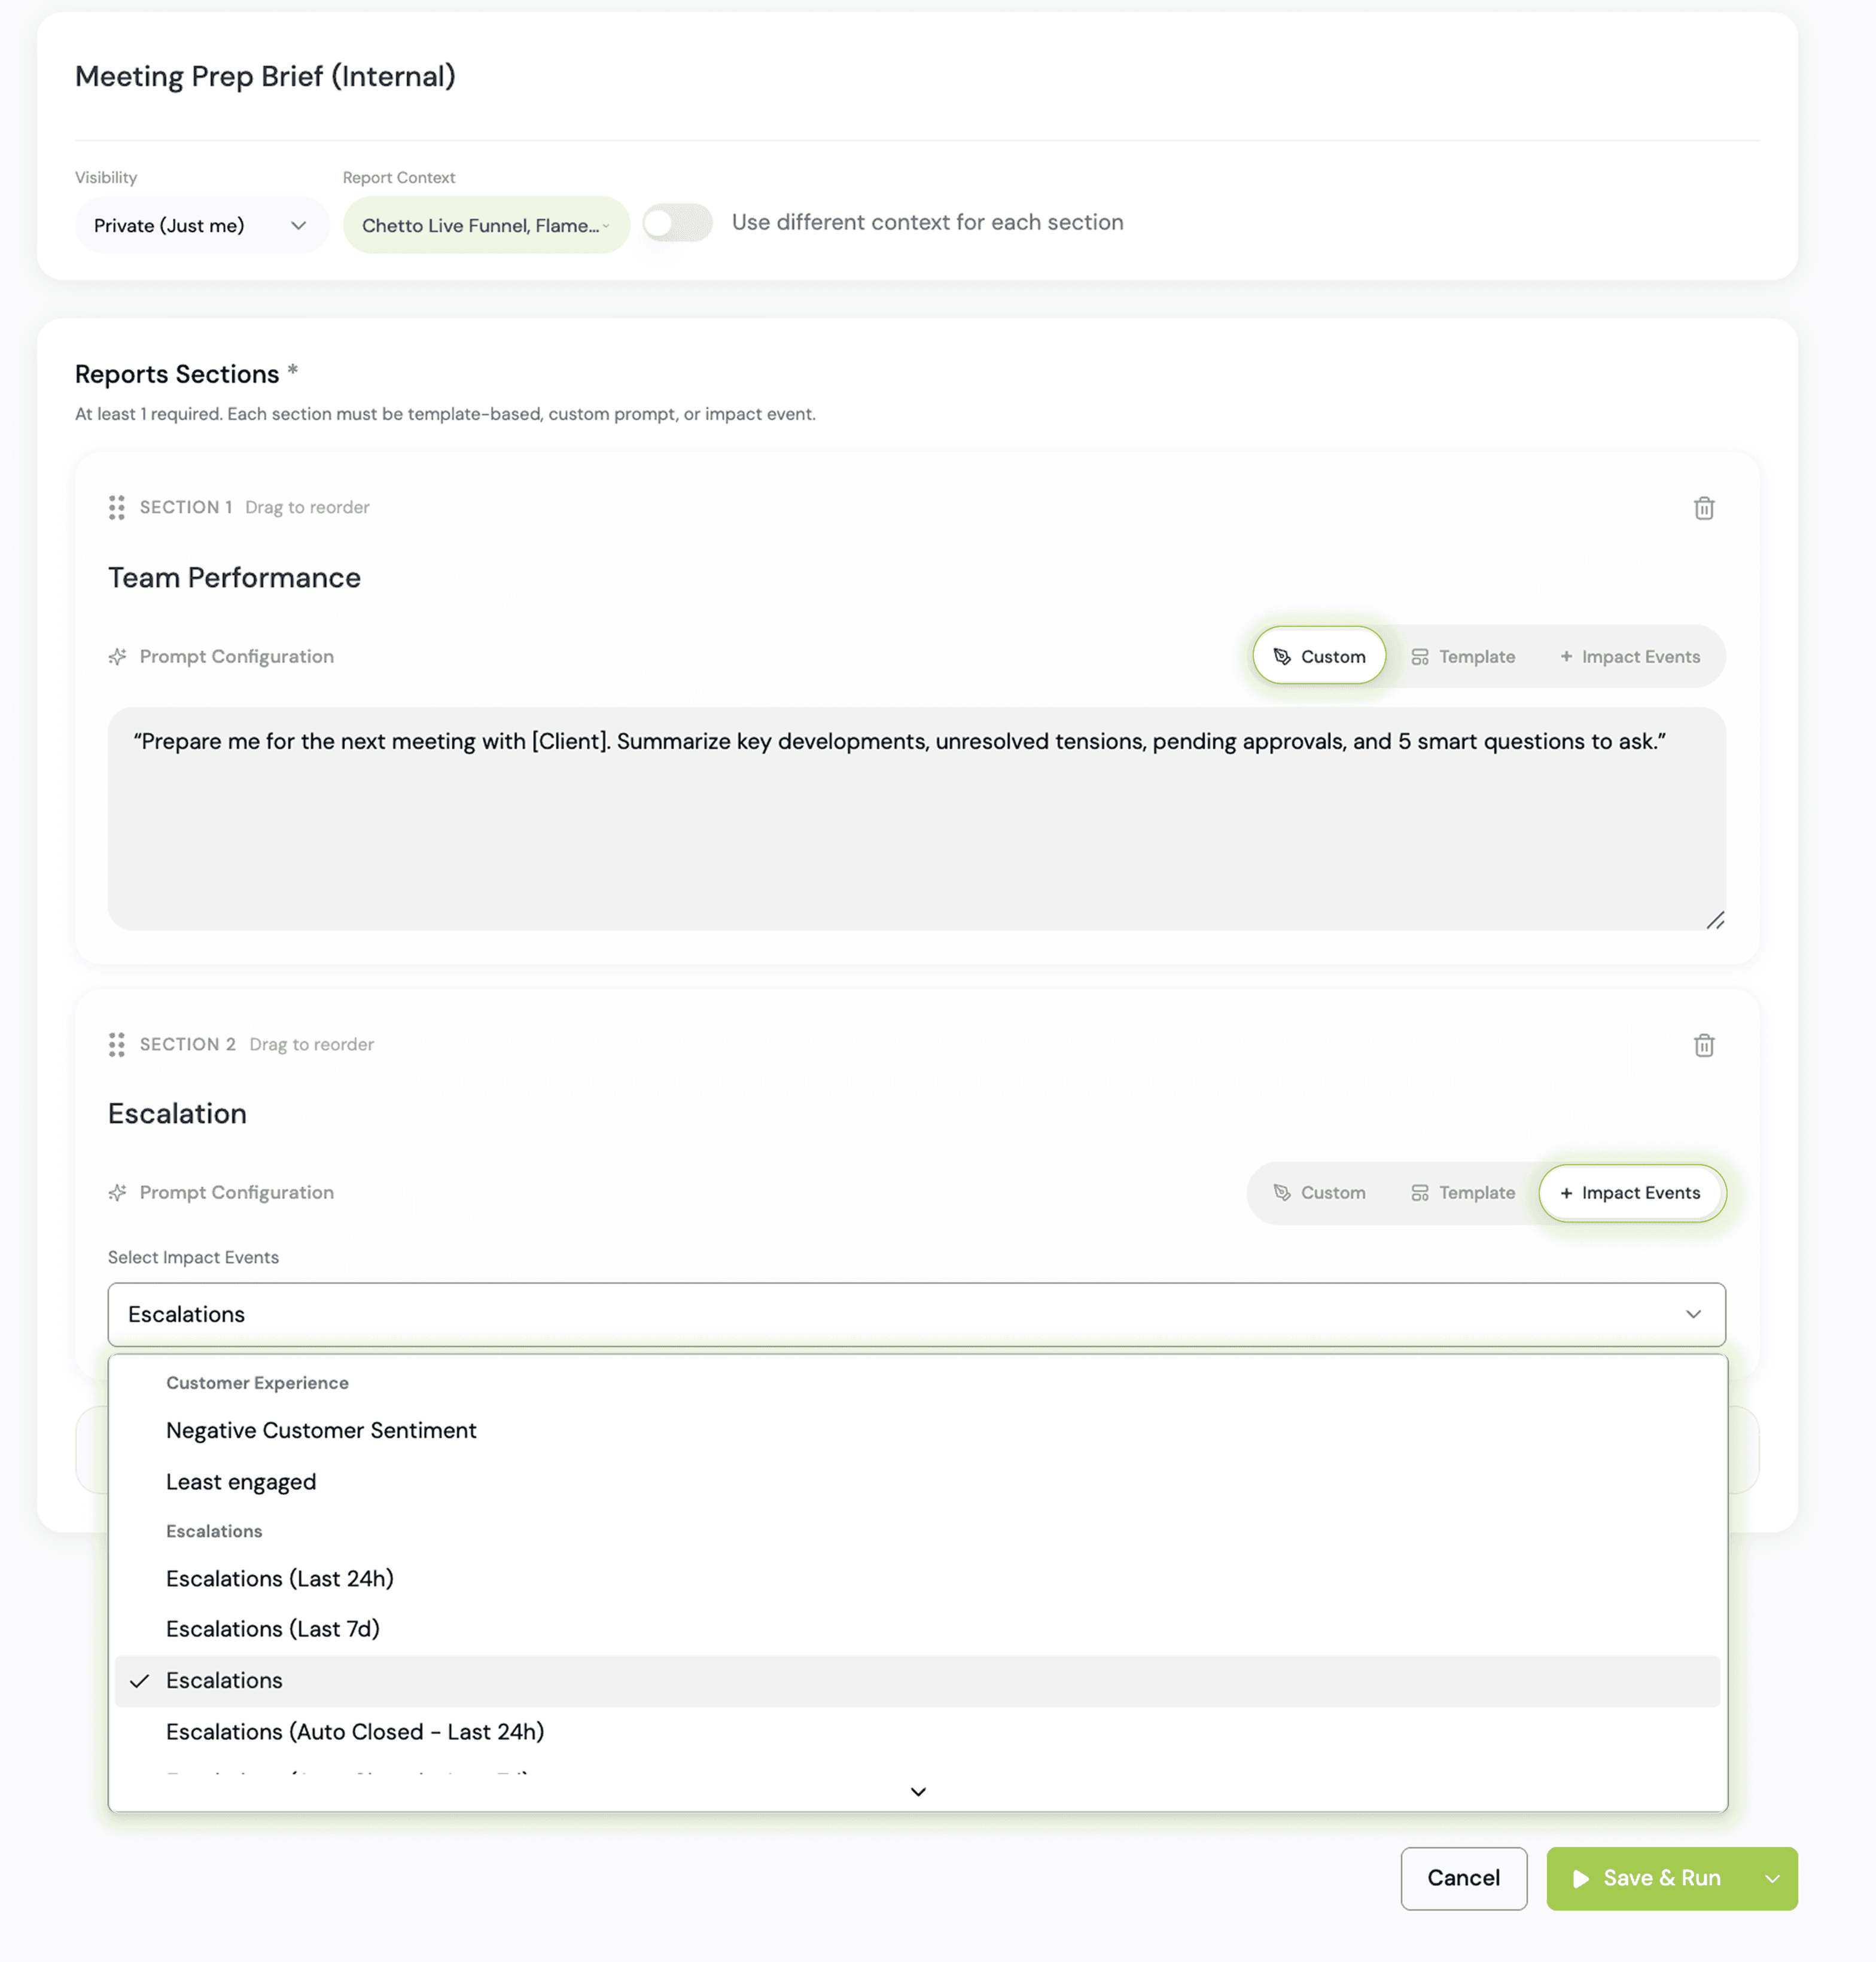Switch Section 1 to Template mode
1876x1962 pixels.
[1462, 657]
